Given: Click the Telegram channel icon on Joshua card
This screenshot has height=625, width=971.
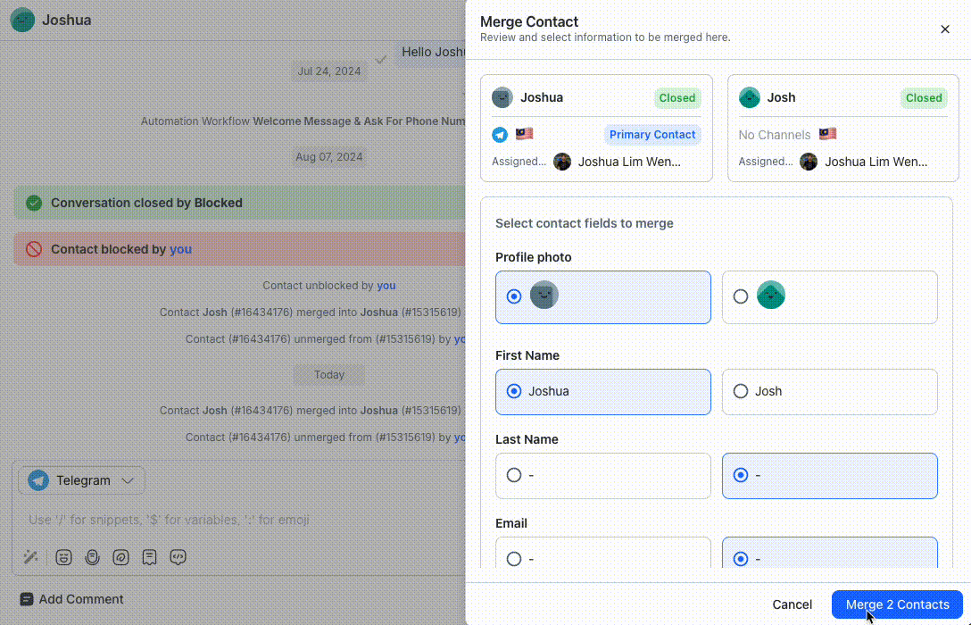Looking at the screenshot, I should click(500, 135).
